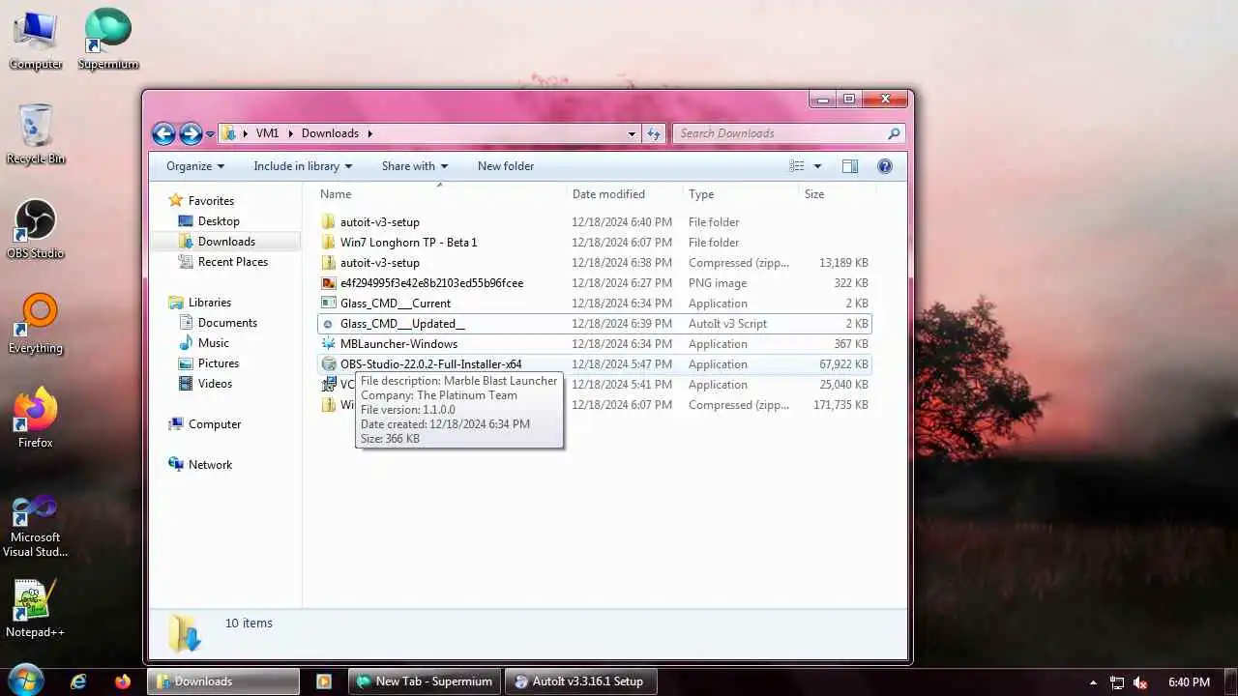Select the Recycle Bin desktop icon
This screenshot has height=696, width=1238.
[36, 133]
